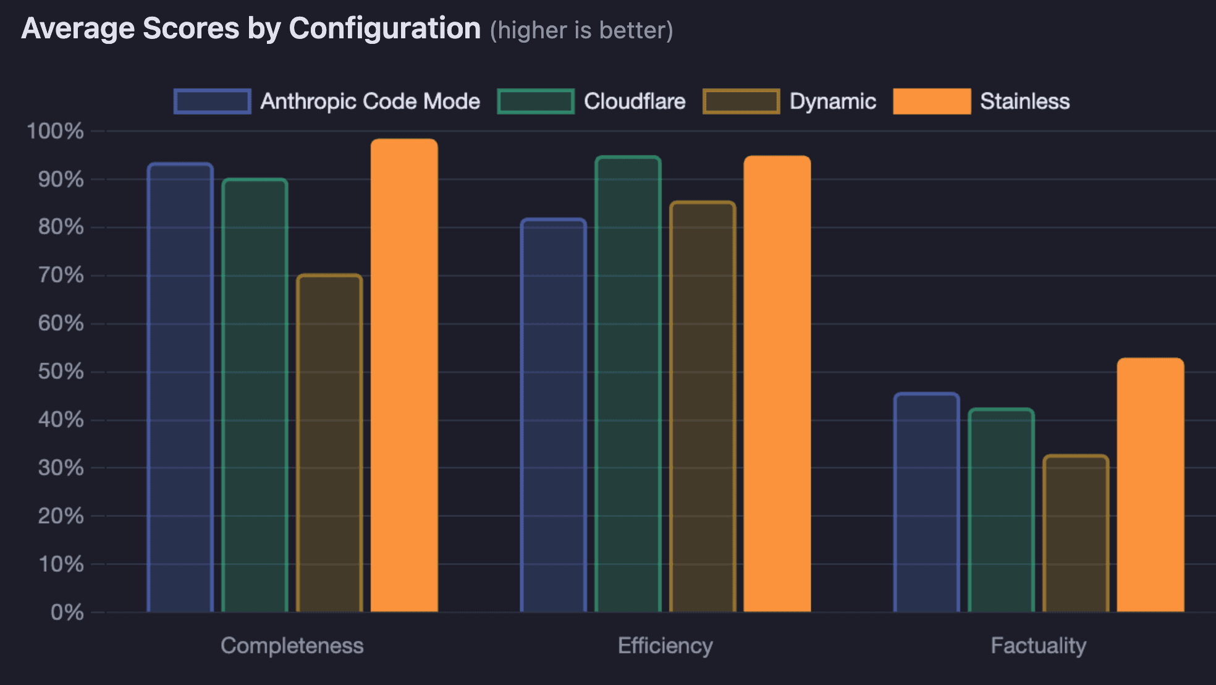1216x685 pixels.
Task: Toggle the Dynamic legend entry
Action: coord(832,101)
